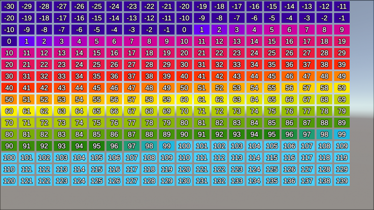
Task: Tap the tile labeled -24
Action: [x=114, y=7]
